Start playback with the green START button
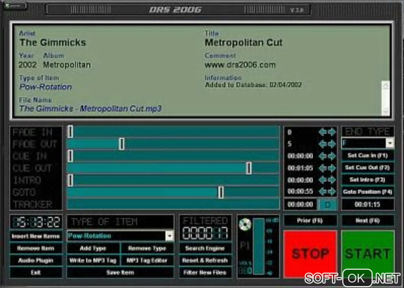This screenshot has height=288, width=404. point(368,254)
